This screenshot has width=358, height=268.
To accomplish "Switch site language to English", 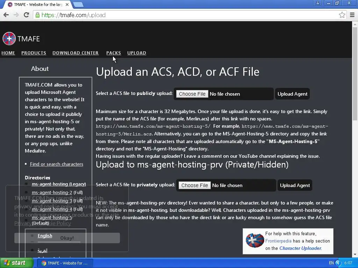I will [45, 236].
